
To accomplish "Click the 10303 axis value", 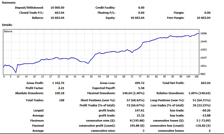I will [x=204, y=50].
